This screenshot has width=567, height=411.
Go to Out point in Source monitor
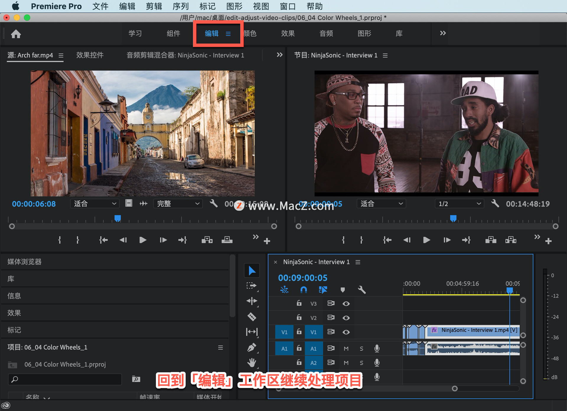pos(183,240)
